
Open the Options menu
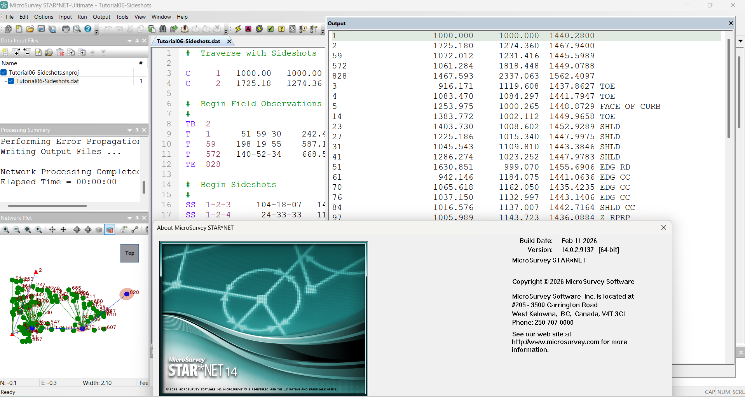point(44,17)
